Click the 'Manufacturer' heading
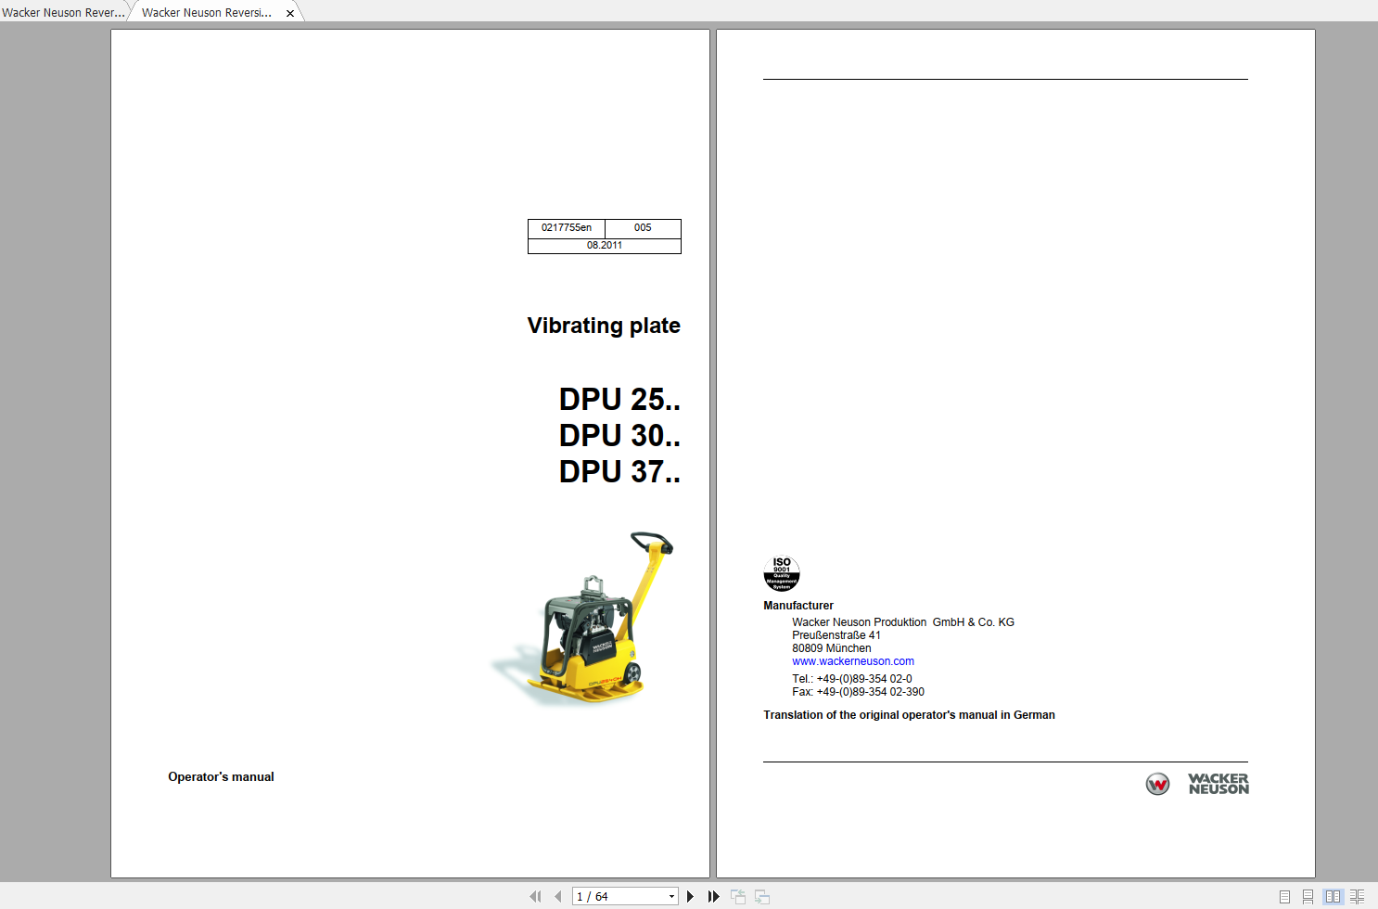The image size is (1378, 909). (798, 606)
